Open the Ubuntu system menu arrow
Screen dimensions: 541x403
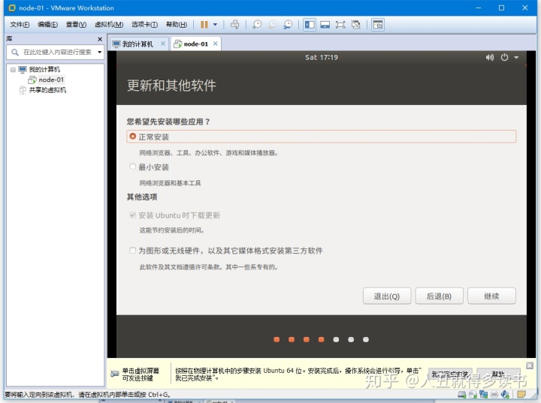click(516, 58)
